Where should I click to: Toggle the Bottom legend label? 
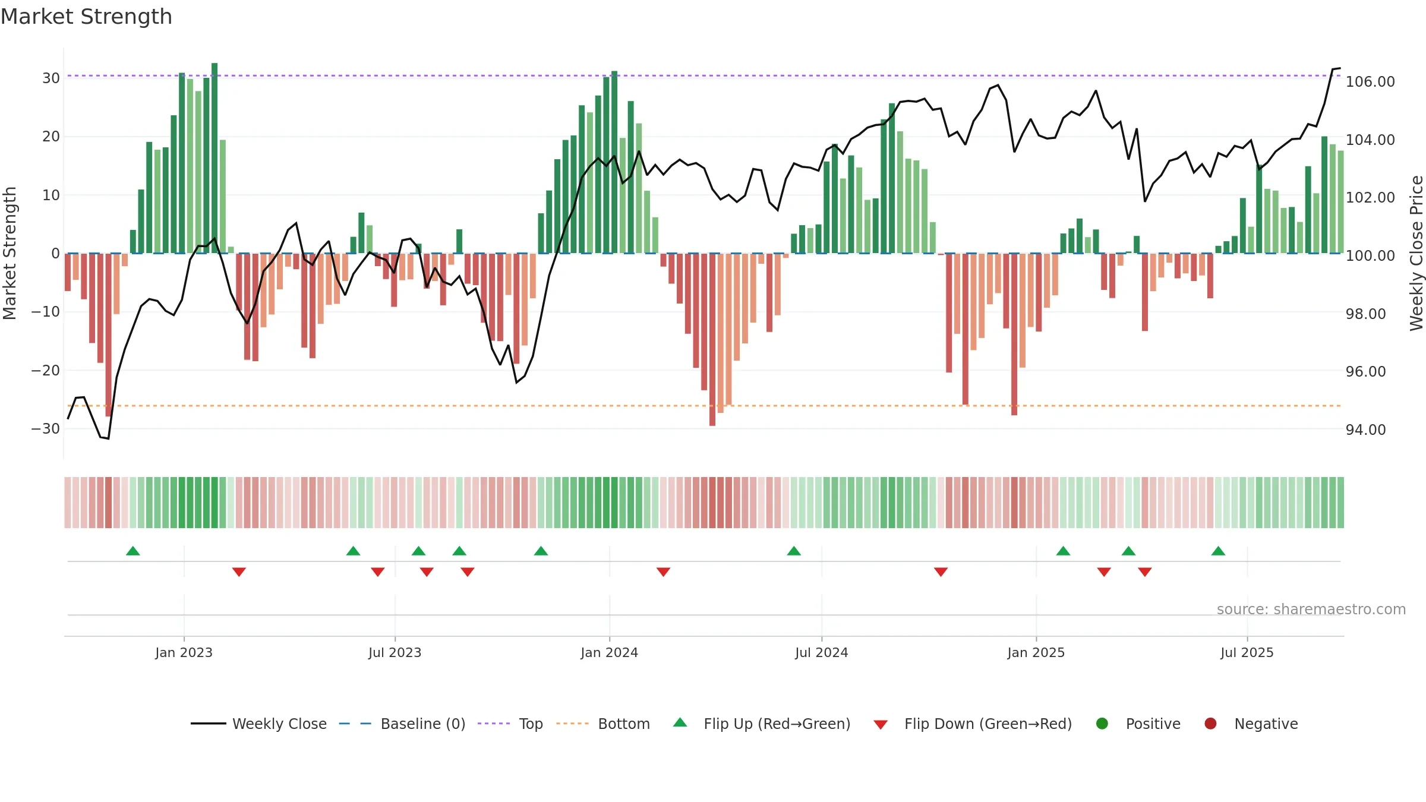[x=624, y=724]
